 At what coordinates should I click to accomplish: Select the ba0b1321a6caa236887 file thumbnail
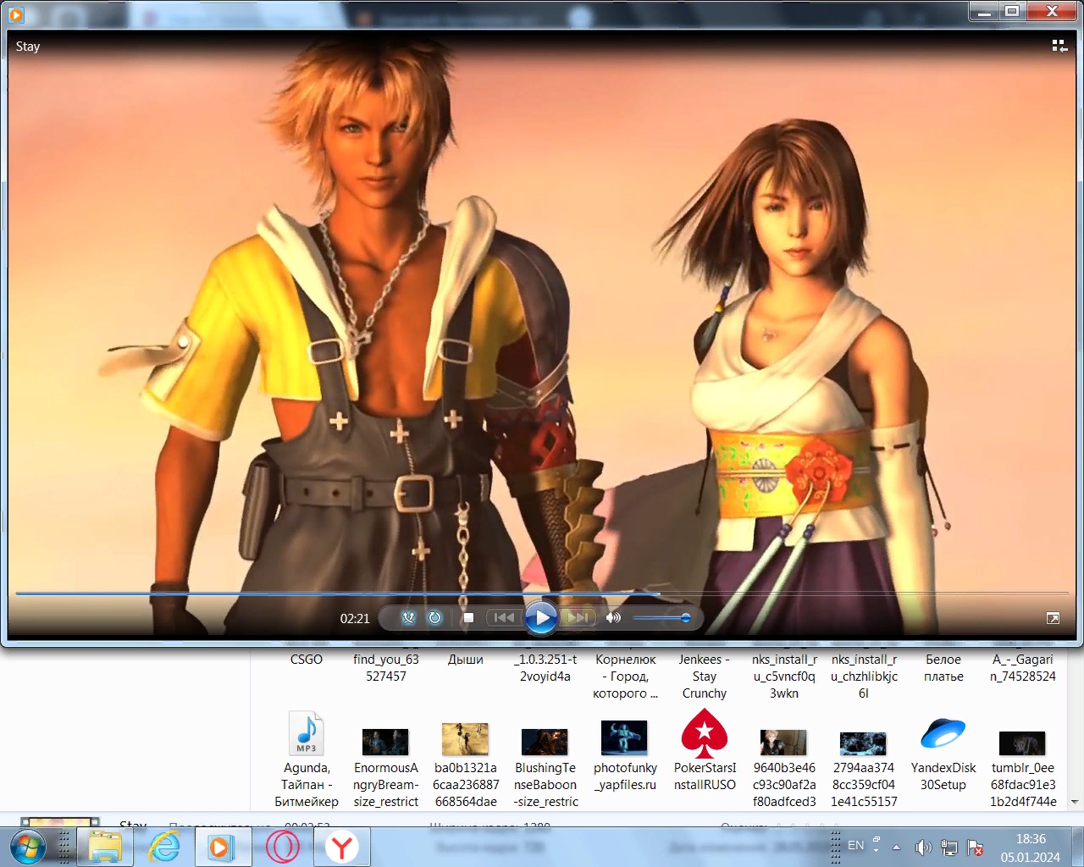[465, 765]
